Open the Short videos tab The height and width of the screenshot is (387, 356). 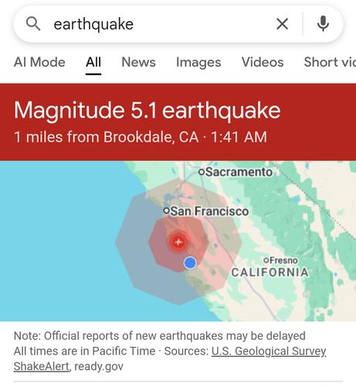pos(330,62)
